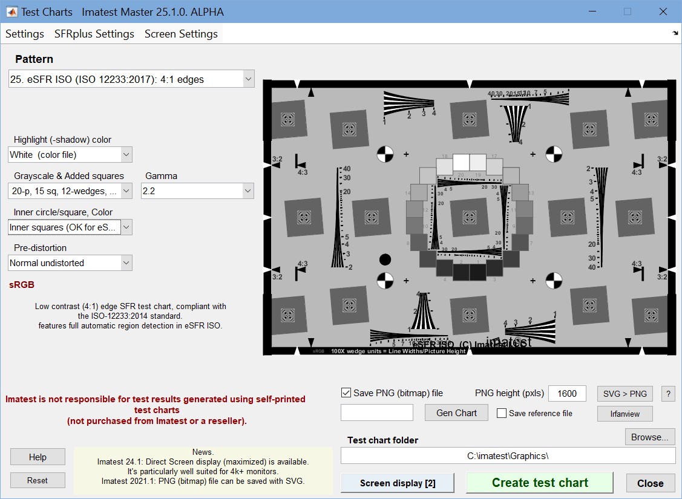The height and width of the screenshot is (499, 682).
Task: Open the Settings menu
Action: click(x=25, y=34)
